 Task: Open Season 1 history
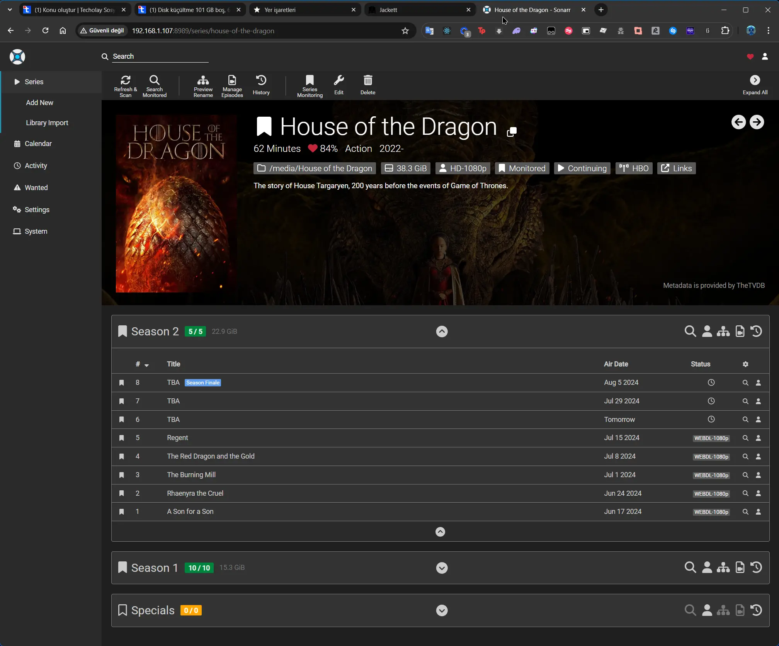click(x=756, y=567)
